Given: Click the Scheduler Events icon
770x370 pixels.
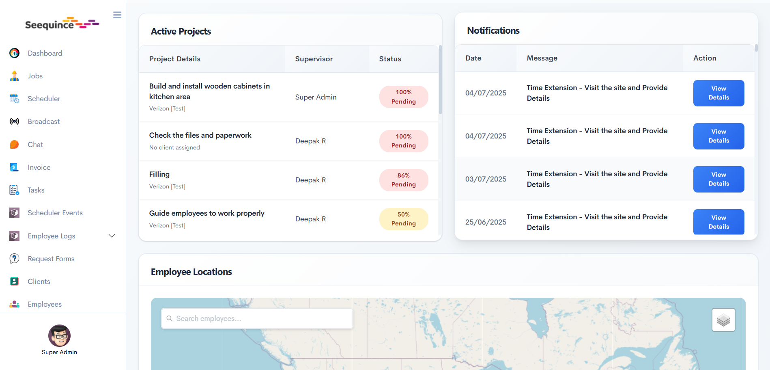Looking at the screenshot, I should click(x=14, y=212).
